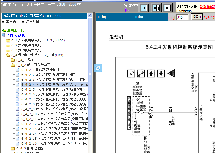Open 6_4_2_13 示意图(车速传感器)
The image size is (215, 153).
(x=54, y=129)
